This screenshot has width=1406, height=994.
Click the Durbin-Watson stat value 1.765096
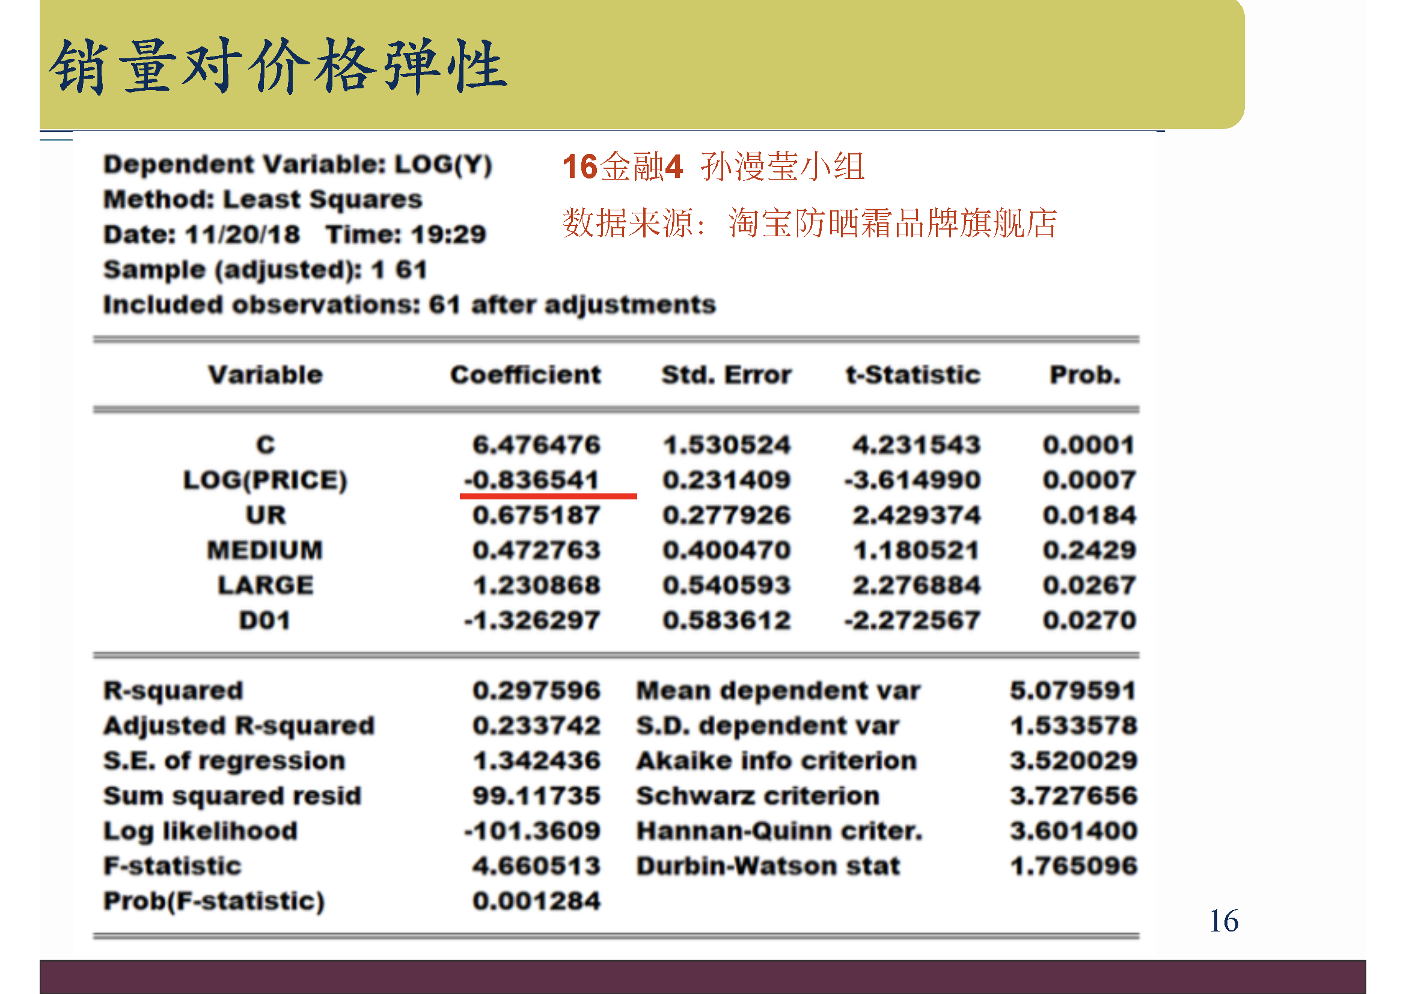click(1074, 865)
